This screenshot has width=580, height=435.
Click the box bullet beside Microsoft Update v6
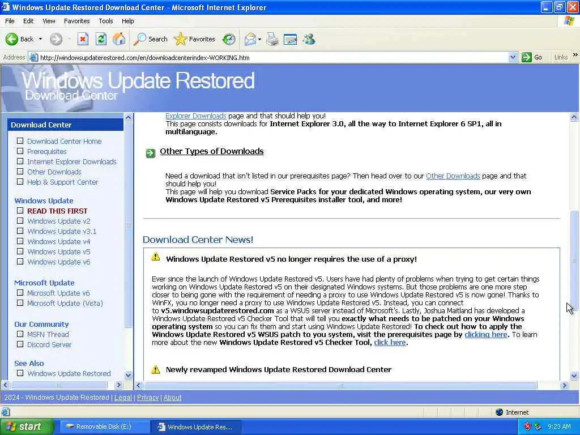20,292
